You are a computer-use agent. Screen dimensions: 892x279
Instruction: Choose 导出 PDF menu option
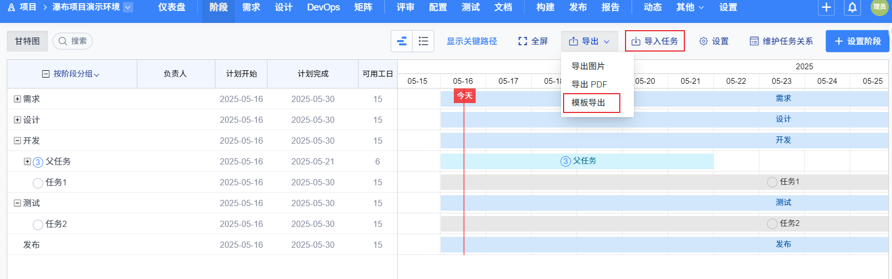pyautogui.click(x=589, y=84)
